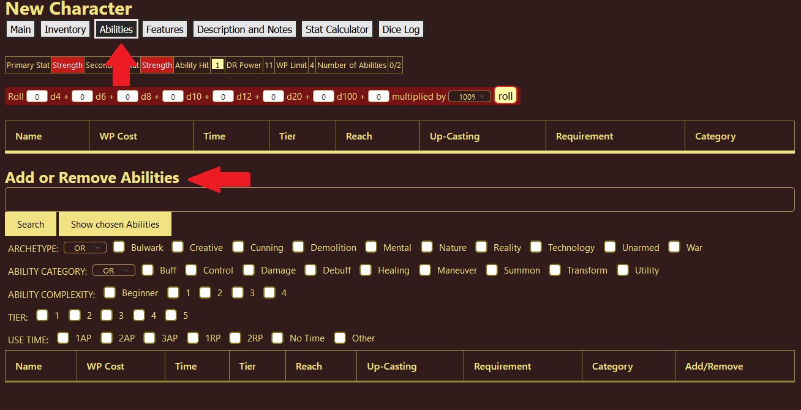Image resolution: width=801 pixels, height=410 pixels.
Task: View the Dice Log tab
Action: pyautogui.click(x=401, y=29)
